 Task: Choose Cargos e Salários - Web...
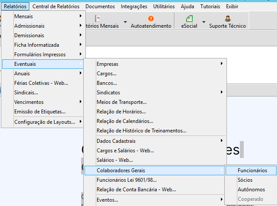155,151
